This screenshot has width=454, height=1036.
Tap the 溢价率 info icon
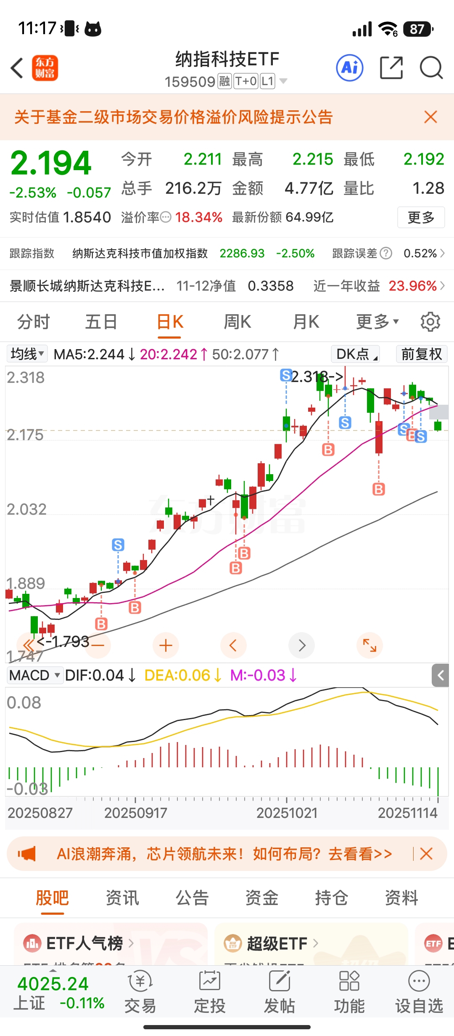[x=166, y=217]
